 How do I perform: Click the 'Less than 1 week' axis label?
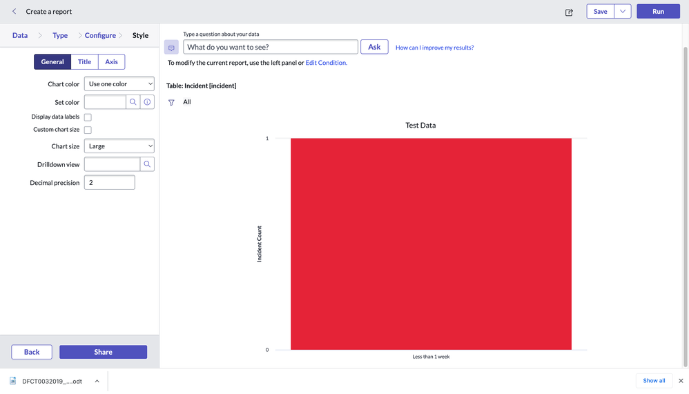[x=431, y=357]
